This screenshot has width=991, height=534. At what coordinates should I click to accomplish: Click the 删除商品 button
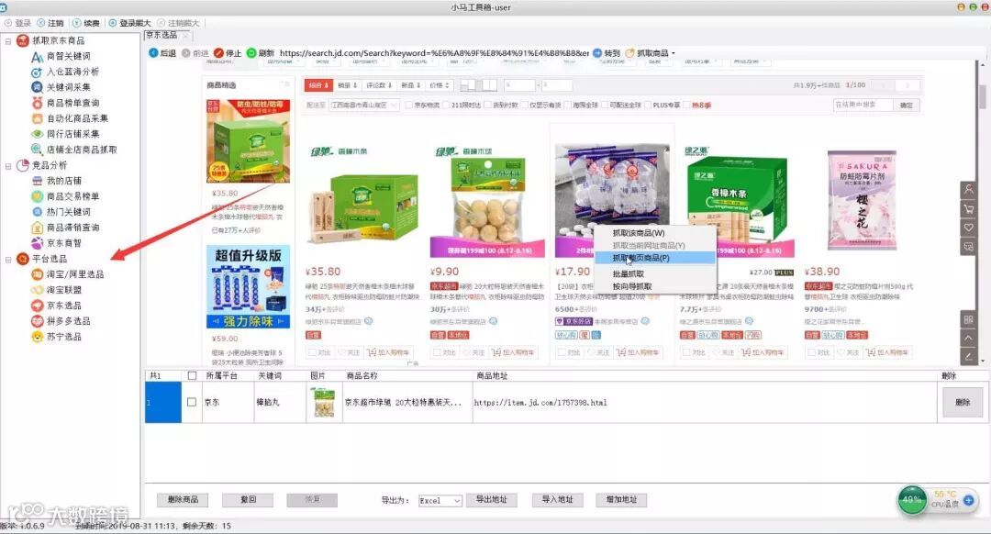[183, 500]
